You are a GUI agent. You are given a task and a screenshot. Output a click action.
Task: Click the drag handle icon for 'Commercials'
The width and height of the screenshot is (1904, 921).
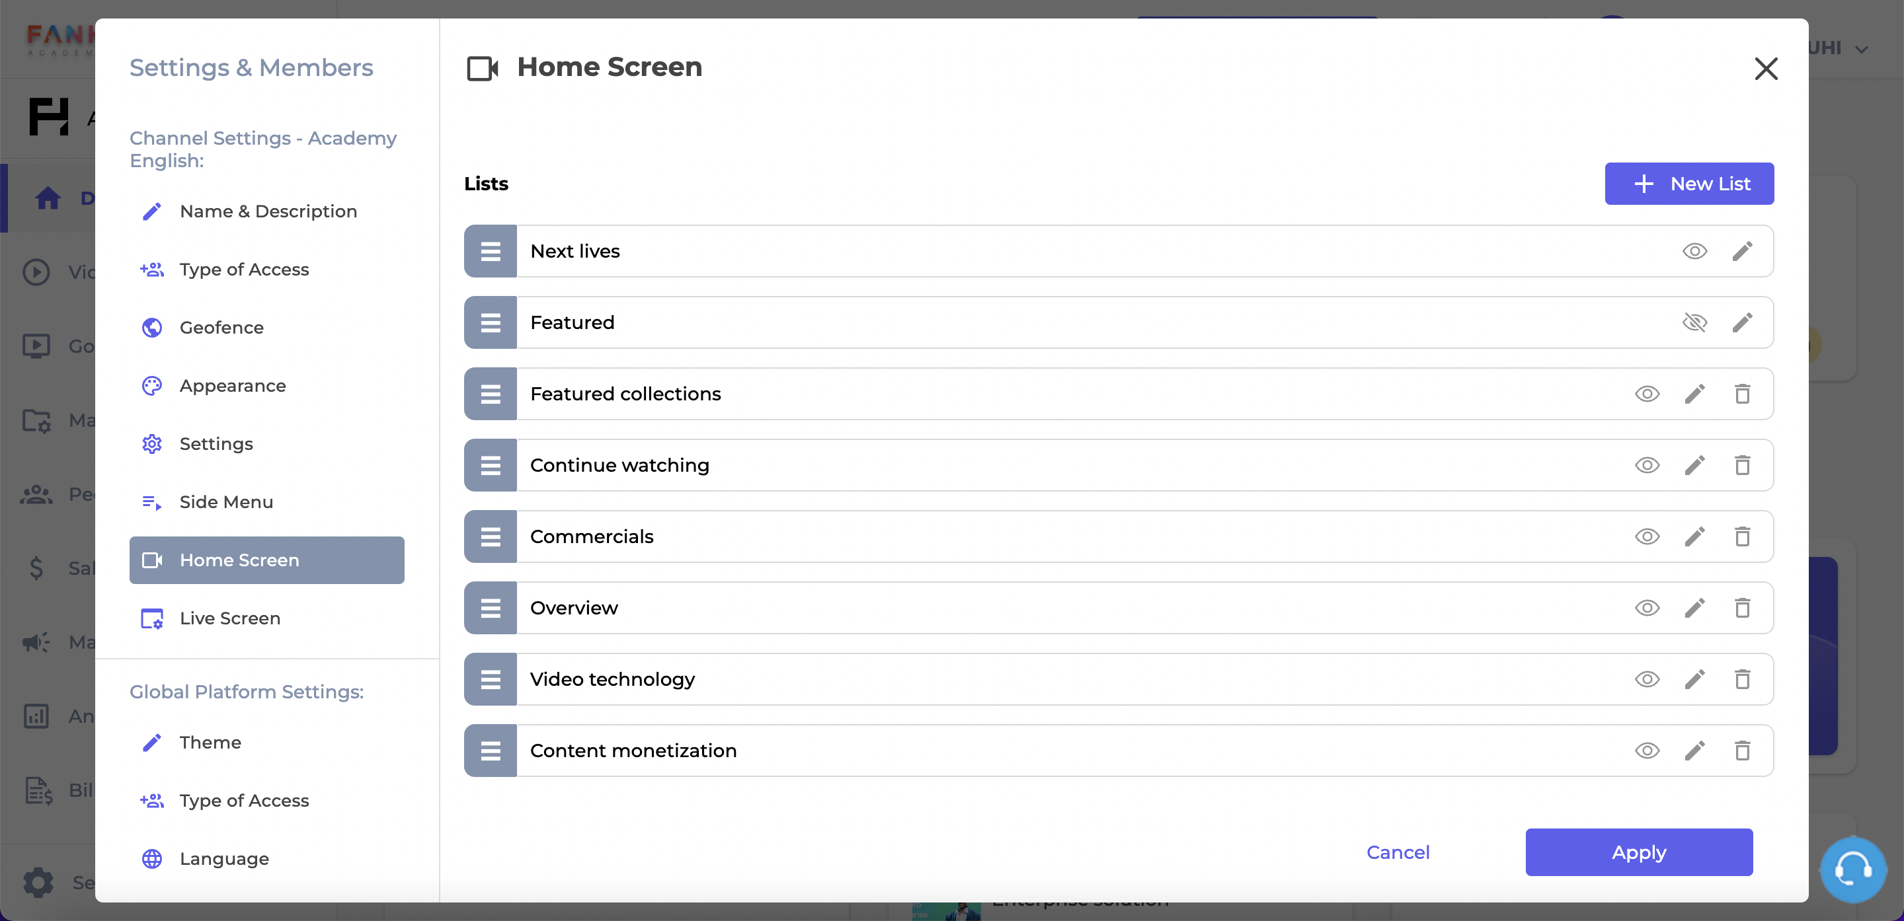(491, 536)
